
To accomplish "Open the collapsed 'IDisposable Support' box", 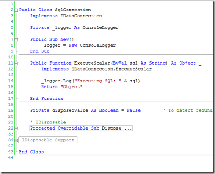I will (48, 140).
